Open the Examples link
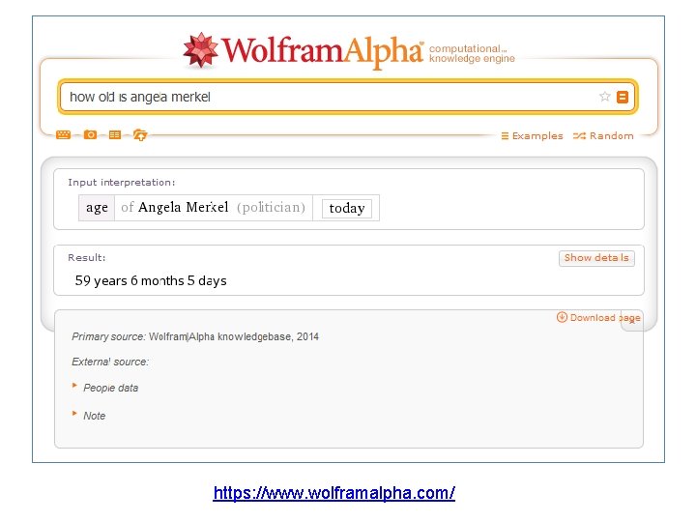The width and height of the screenshot is (696, 522). [532, 136]
